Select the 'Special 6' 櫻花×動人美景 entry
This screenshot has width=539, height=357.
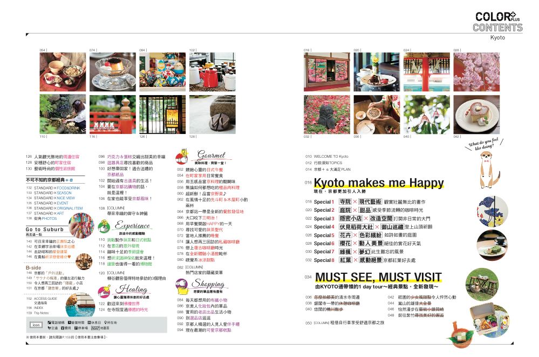(363, 244)
